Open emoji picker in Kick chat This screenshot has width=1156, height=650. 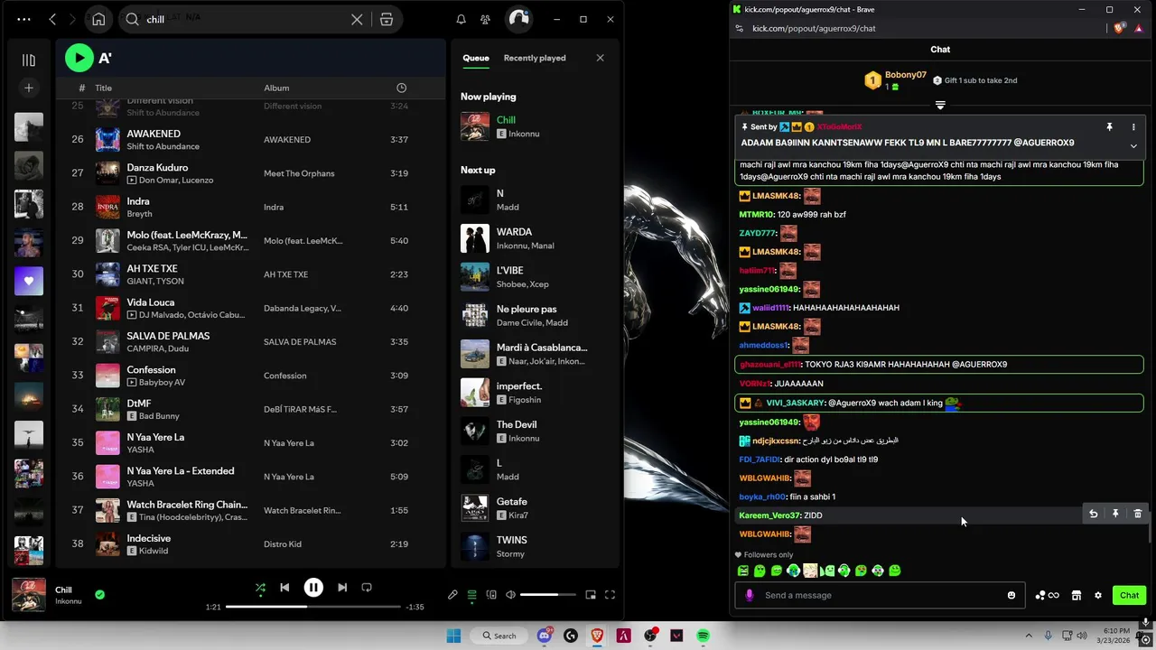(x=1011, y=595)
